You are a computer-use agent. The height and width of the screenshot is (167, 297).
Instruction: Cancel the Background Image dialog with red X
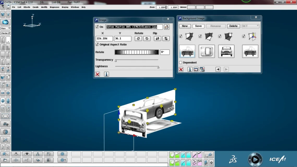(x=181, y=69)
